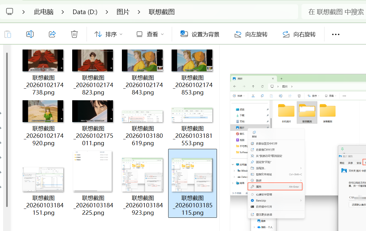Click 向左旋转 rotate left button

click(x=251, y=34)
